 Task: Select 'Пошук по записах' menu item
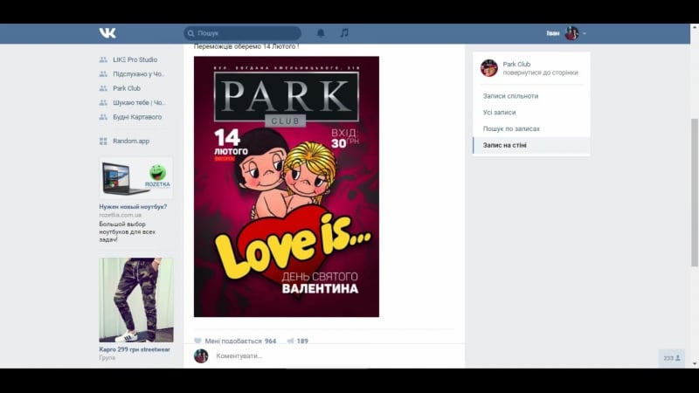(531, 128)
